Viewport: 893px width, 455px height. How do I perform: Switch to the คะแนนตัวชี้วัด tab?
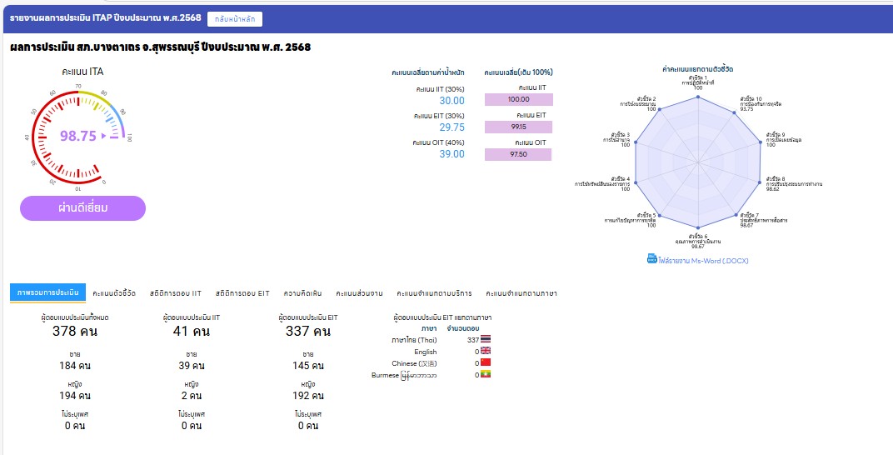click(x=114, y=293)
